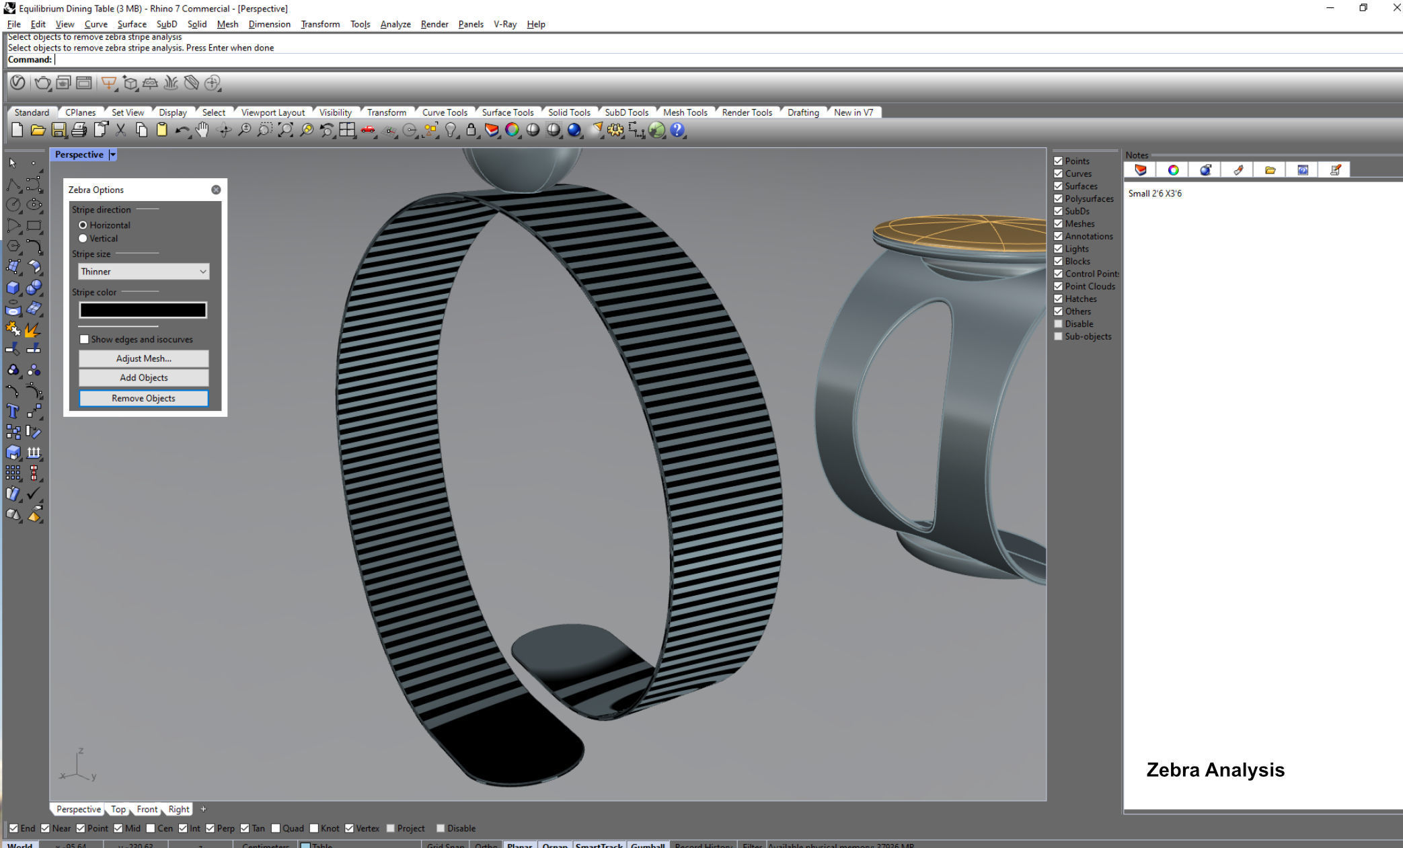The image size is (1403, 848).
Task: Select Vertical stripe direction
Action: click(83, 239)
